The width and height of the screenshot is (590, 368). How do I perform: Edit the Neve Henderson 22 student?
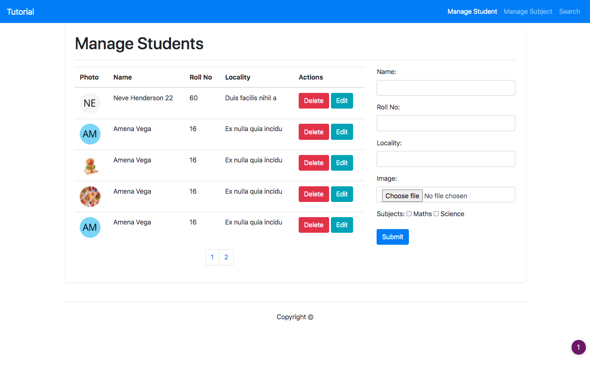tap(342, 101)
